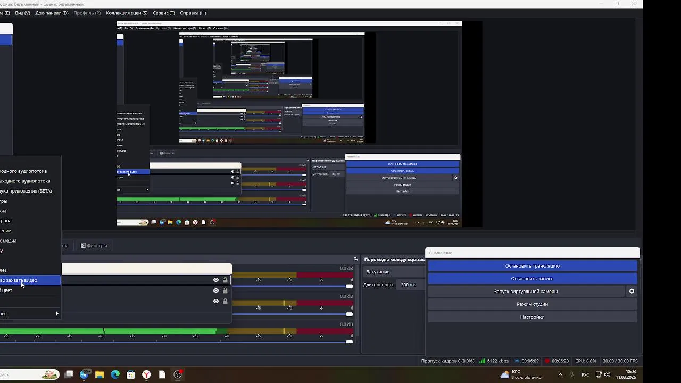Click the CPU: 8.8% status text
681x383 pixels.
point(586,361)
